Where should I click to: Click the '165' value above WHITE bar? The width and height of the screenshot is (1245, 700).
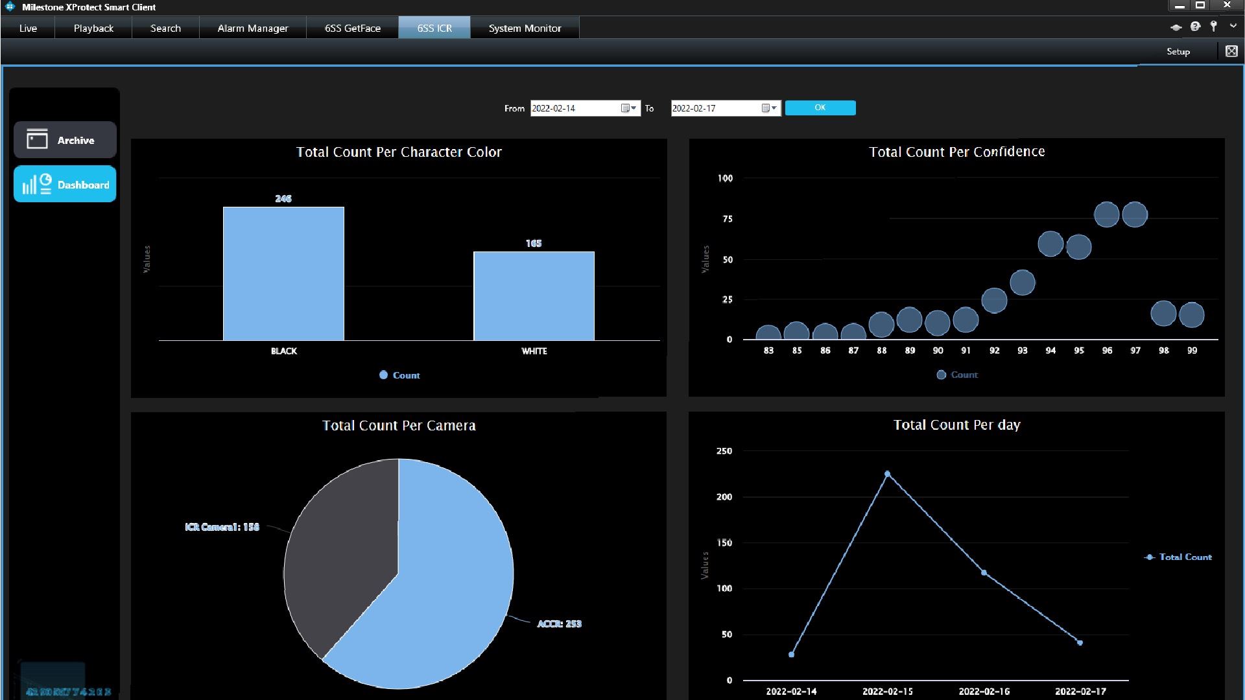(x=534, y=243)
